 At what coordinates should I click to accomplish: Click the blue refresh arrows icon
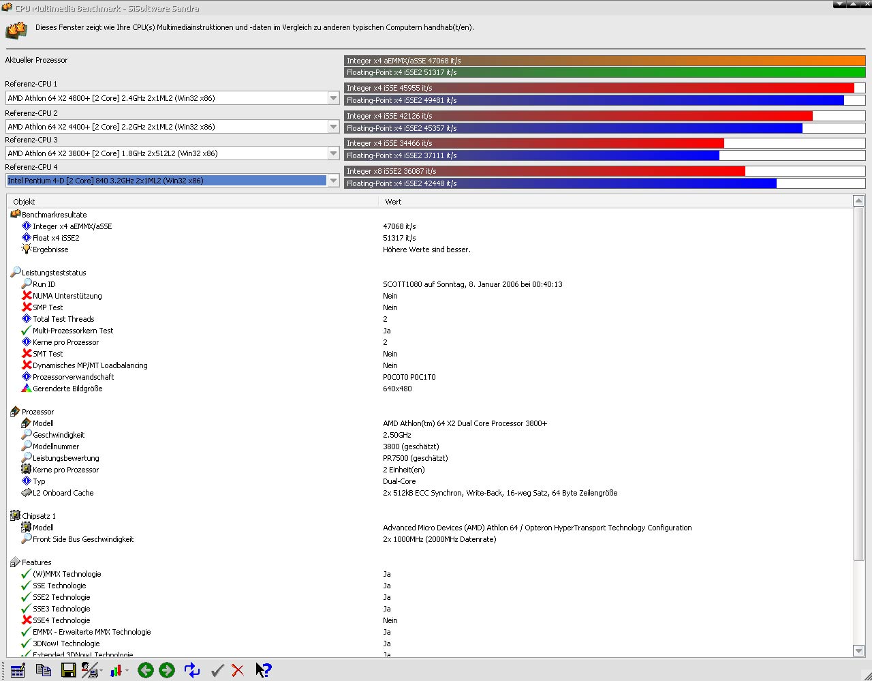[192, 671]
